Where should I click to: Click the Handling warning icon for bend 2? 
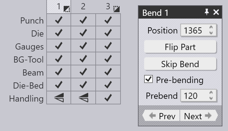[x=83, y=98]
